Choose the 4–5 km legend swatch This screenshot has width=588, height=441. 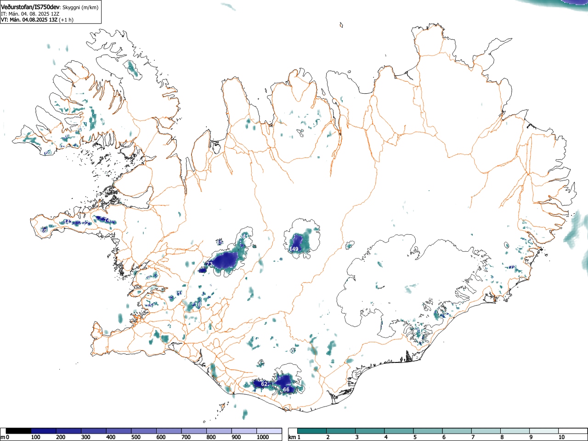point(399,431)
